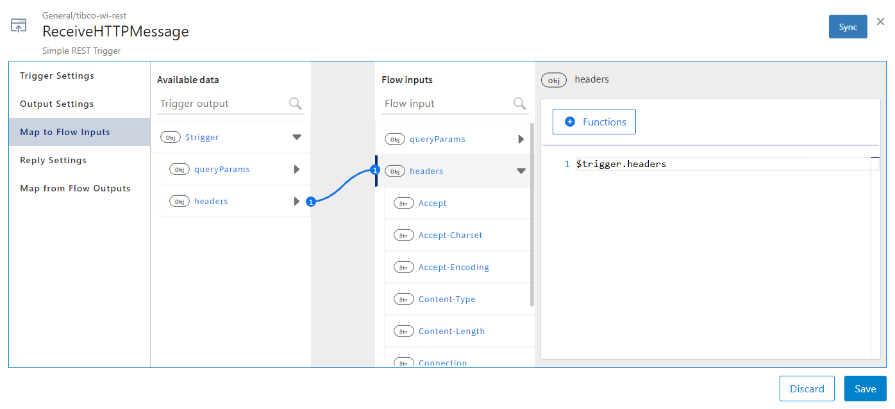The height and width of the screenshot is (409, 895).
Task: Go to Map from Flow Outputs
Action: tap(75, 188)
